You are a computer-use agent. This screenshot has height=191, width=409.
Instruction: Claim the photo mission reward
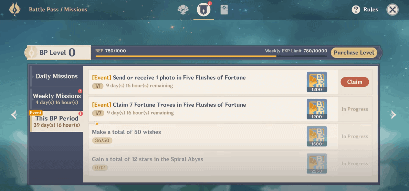tap(355, 82)
